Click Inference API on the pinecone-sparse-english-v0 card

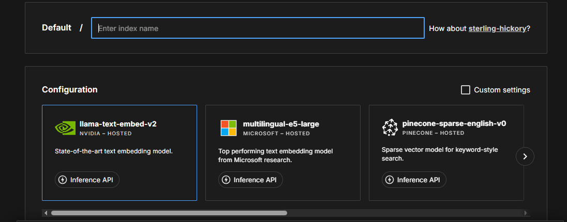[x=414, y=180]
